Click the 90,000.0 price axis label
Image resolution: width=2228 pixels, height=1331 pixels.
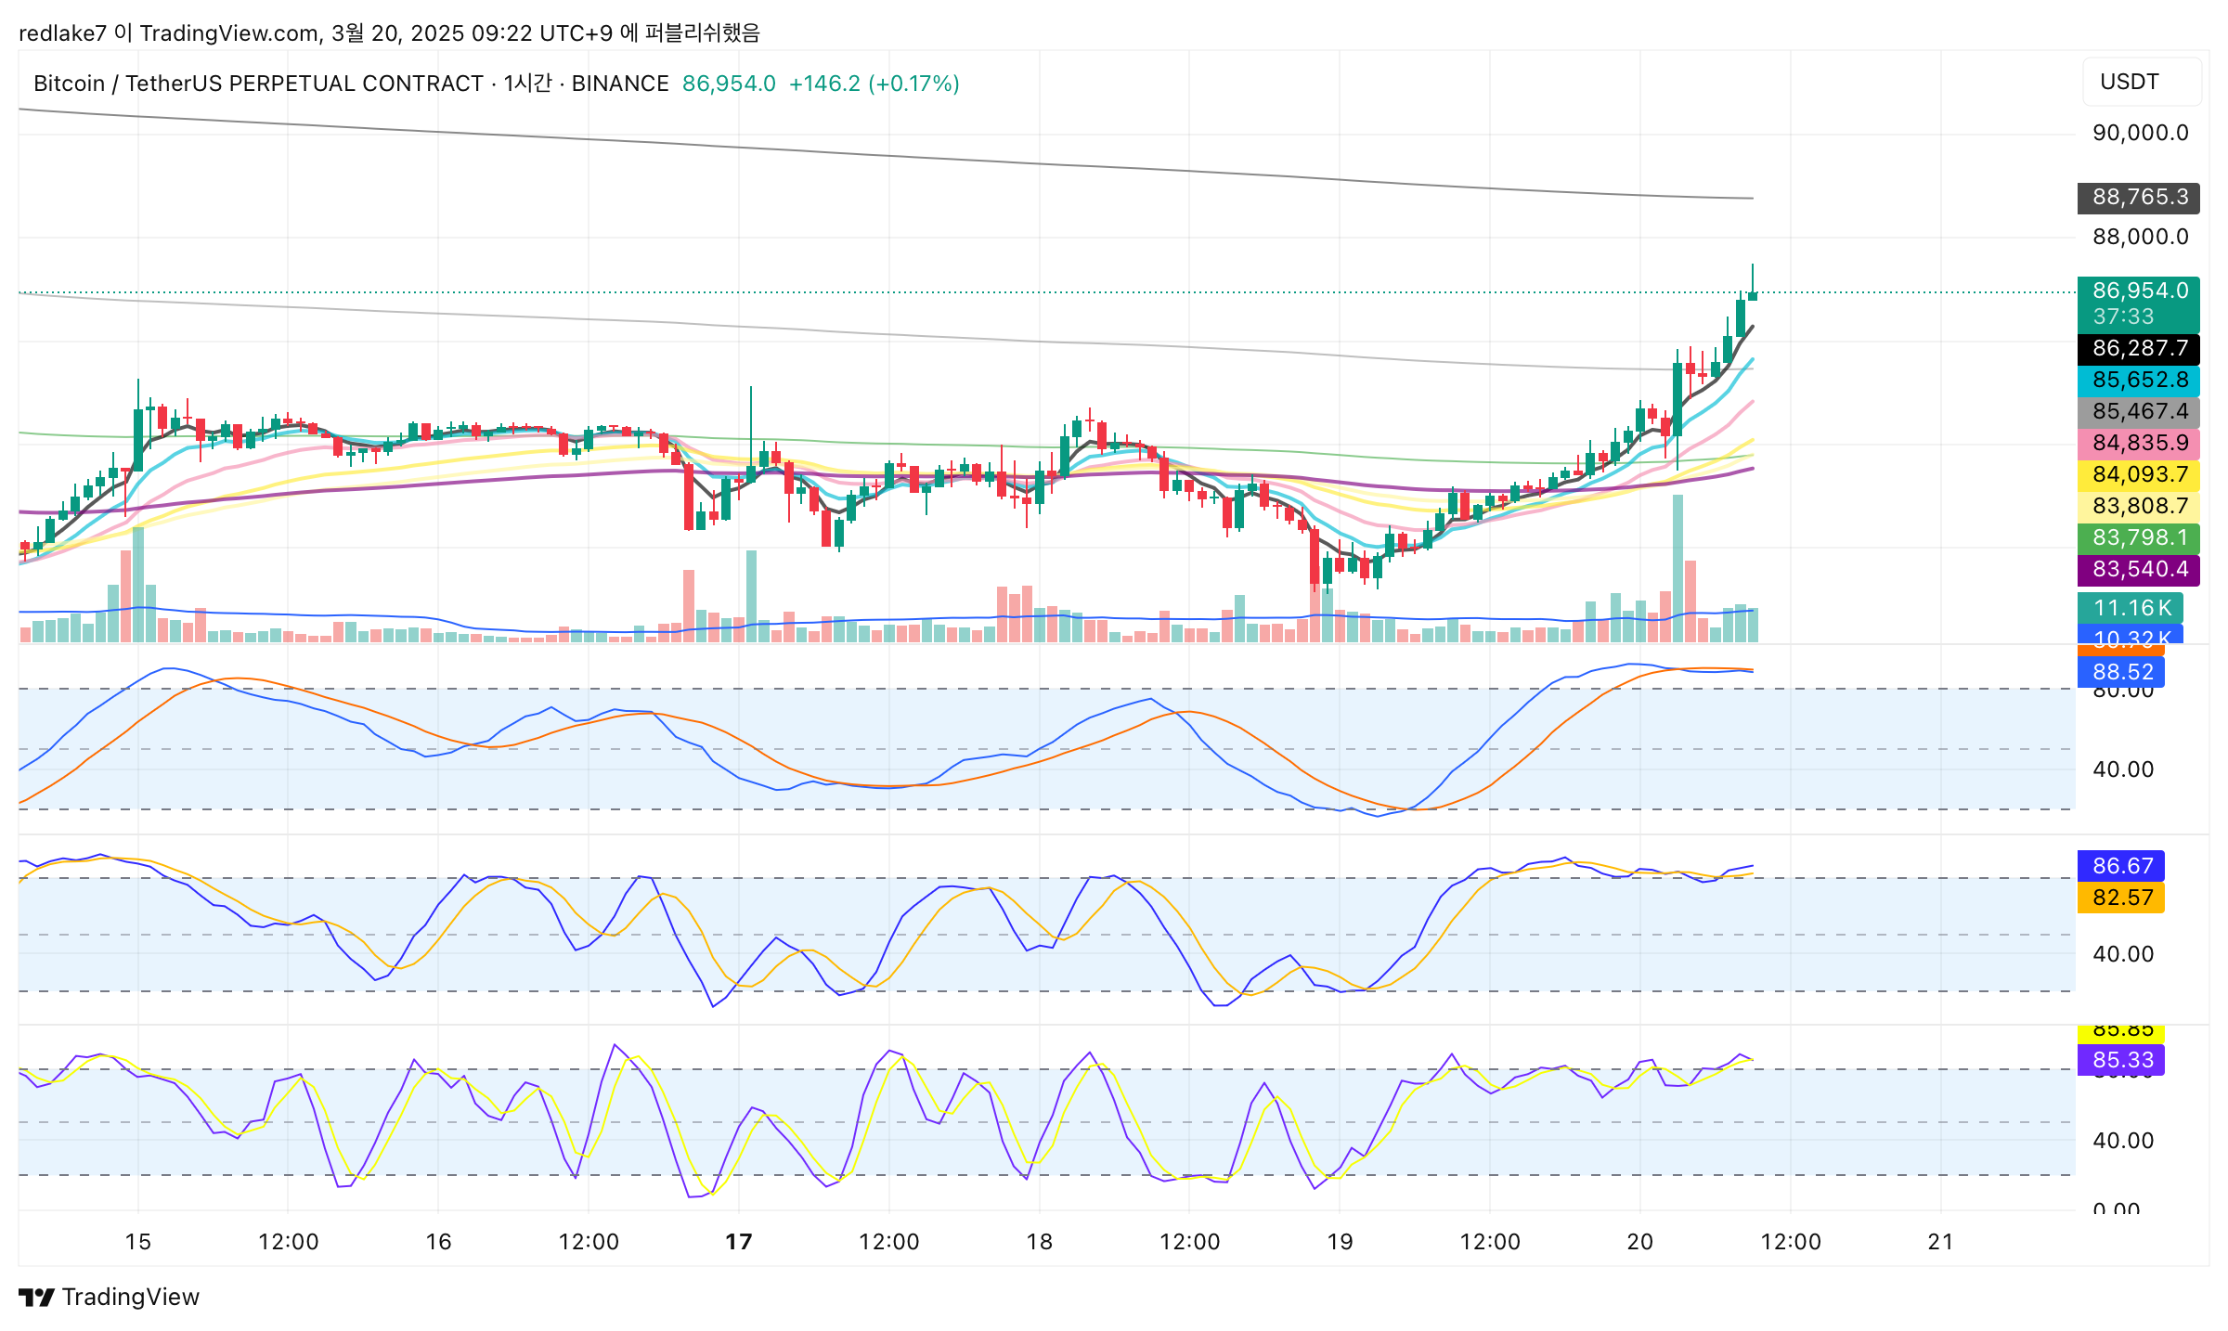(2140, 134)
